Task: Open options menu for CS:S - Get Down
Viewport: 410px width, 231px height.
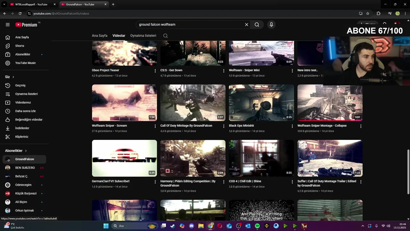Action: coord(224,71)
